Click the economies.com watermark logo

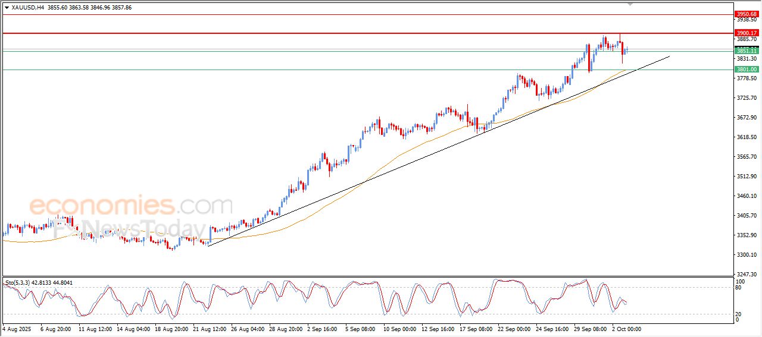point(130,207)
